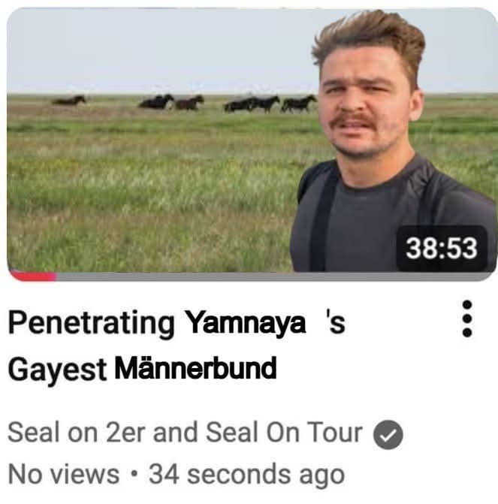
Task: Click the '34 seconds ago' upload time
Action: click(x=246, y=475)
